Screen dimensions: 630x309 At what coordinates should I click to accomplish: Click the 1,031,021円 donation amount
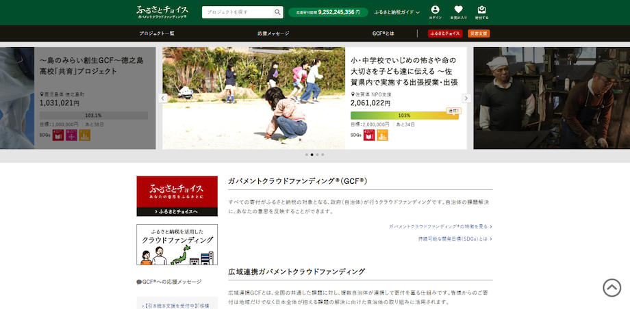click(60, 103)
